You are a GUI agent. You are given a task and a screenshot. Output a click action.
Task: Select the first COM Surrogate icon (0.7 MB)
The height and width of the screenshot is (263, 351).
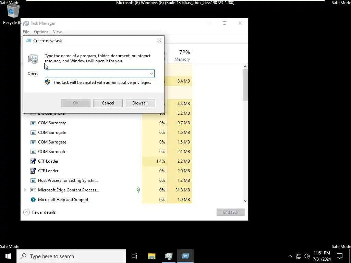[x=33, y=123]
